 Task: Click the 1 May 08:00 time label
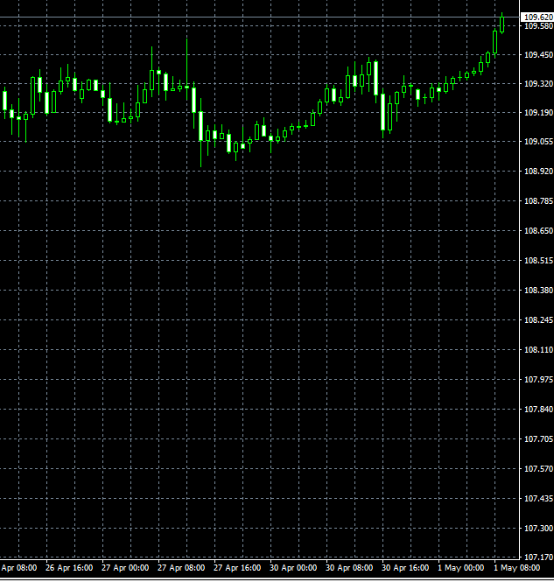coord(517,568)
